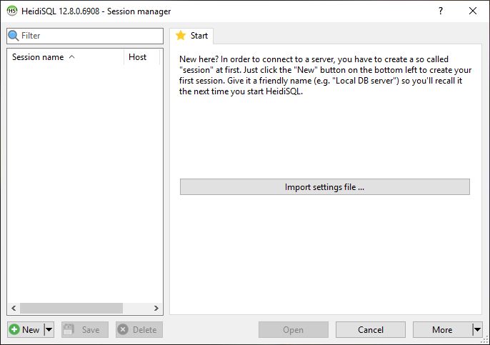Click the Open button
This screenshot has height=345, width=490.
(293, 329)
